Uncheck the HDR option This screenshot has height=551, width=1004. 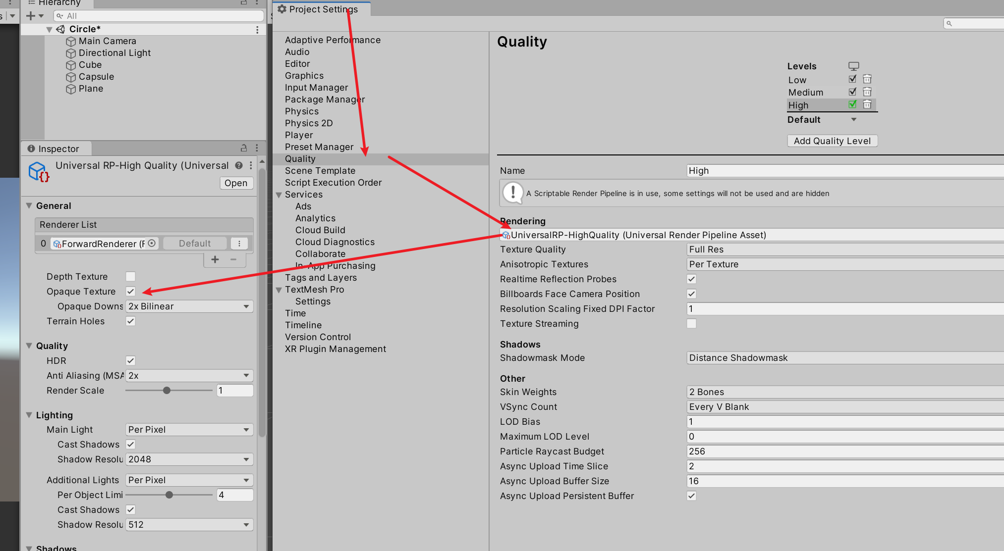coord(131,361)
